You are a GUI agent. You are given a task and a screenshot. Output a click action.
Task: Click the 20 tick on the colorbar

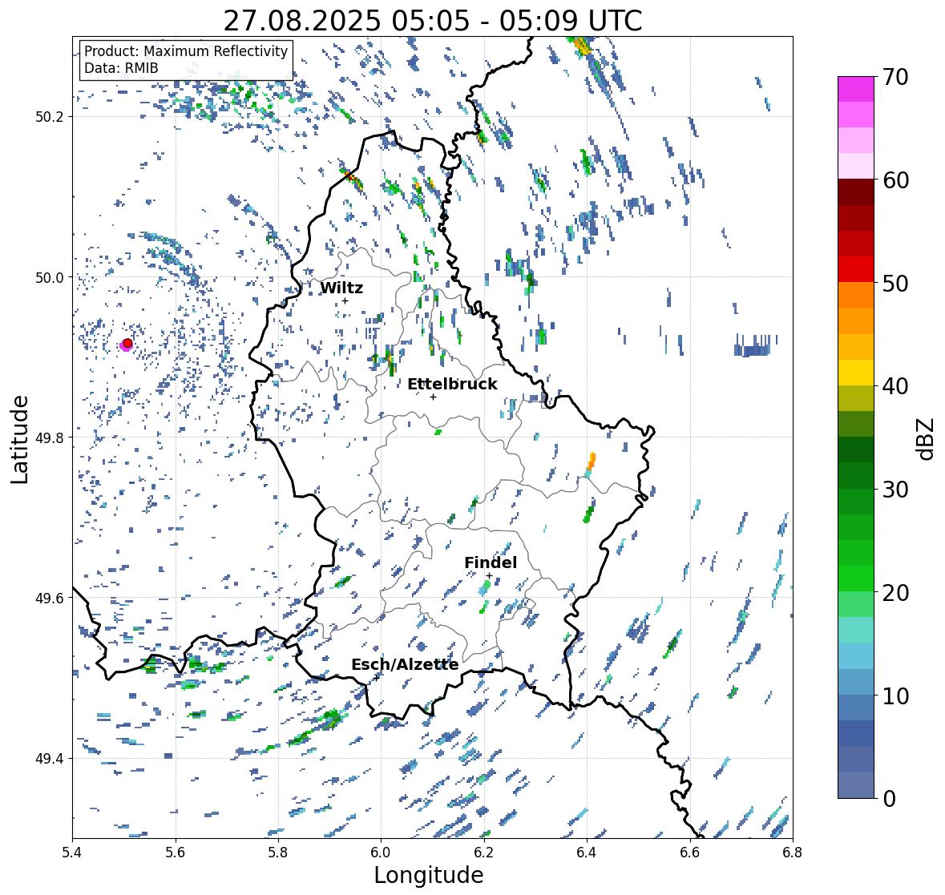[x=895, y=593]
